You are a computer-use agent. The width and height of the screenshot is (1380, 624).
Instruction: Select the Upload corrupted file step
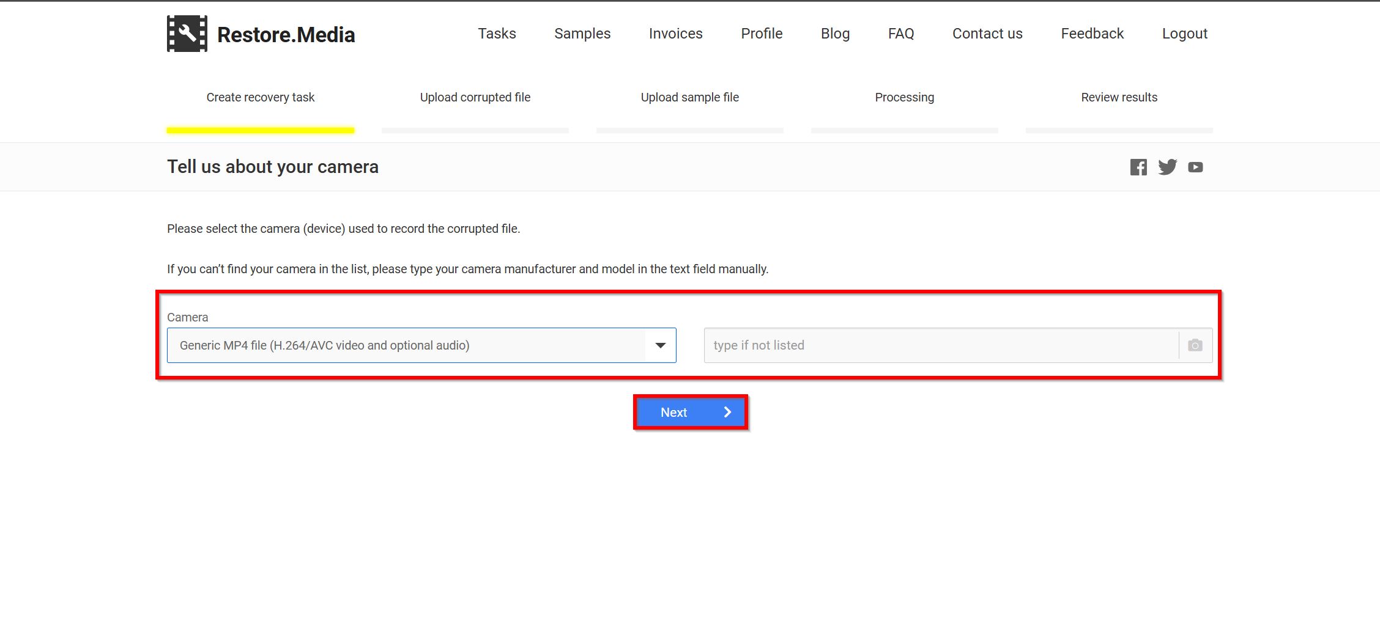click(475, 97)
